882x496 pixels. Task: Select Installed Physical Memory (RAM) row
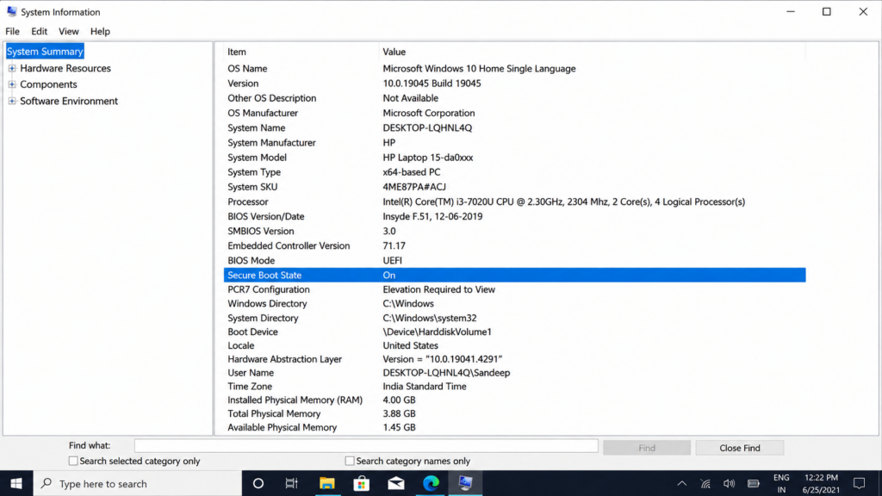tap(515, 400)
